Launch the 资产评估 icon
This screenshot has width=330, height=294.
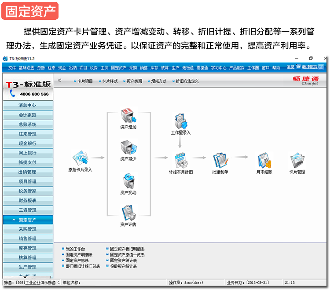coord(128,213)
